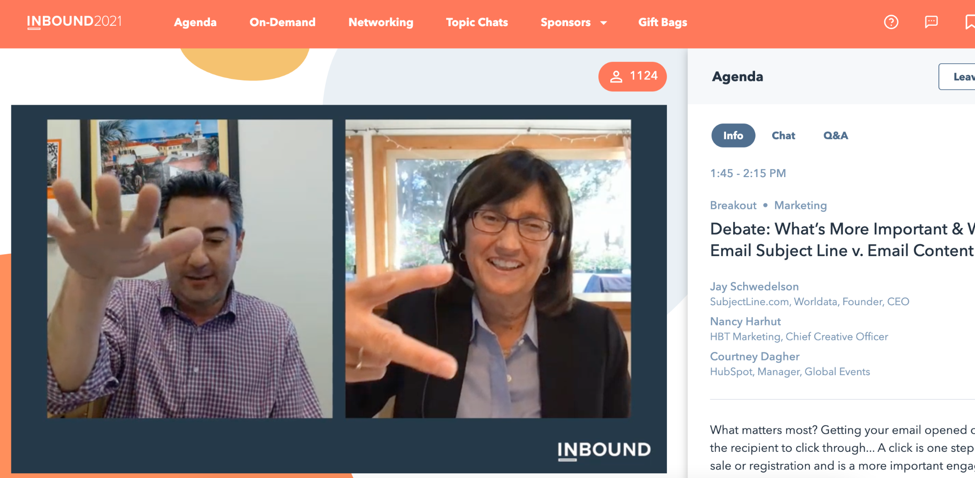Click the INBOUND2021 logo
Image resolution: width=975 pixels, height=478 pixels.
pyautogui.click(x=74, y=22)
